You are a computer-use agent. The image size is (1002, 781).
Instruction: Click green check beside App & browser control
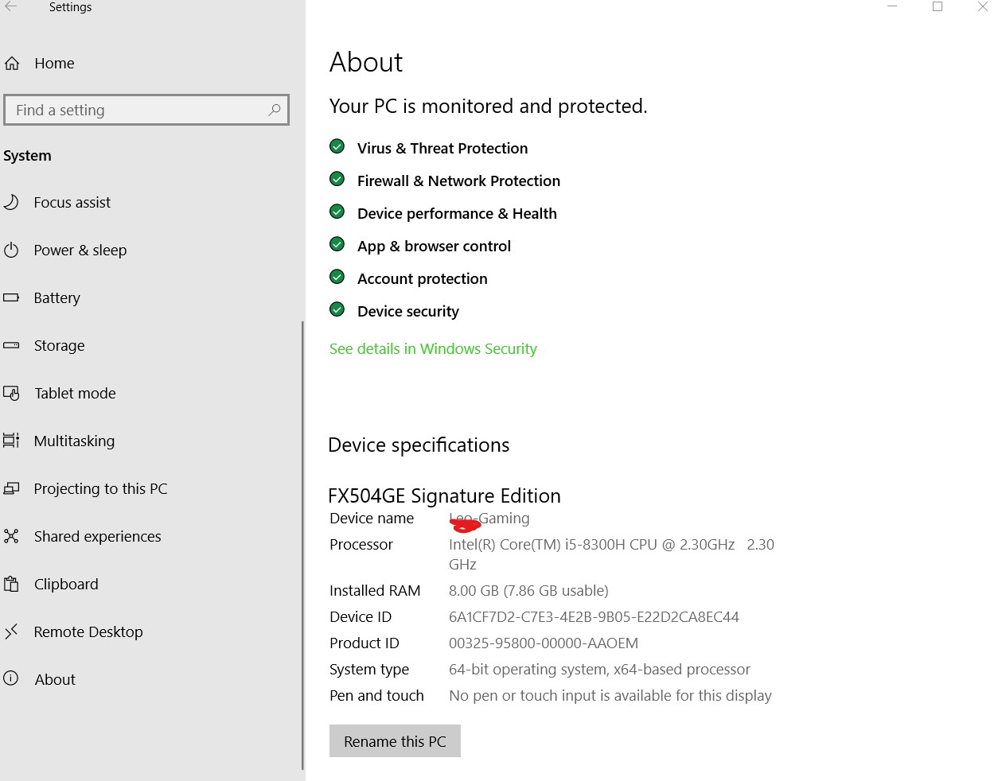pos(337,244)
